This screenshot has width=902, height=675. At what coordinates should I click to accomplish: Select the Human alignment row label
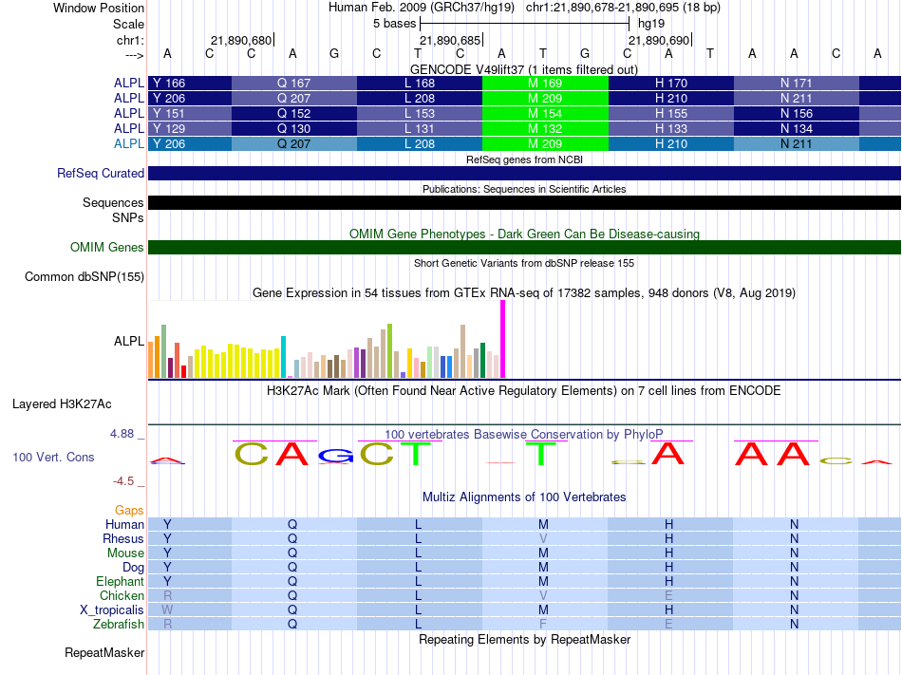tap(124, 524)
